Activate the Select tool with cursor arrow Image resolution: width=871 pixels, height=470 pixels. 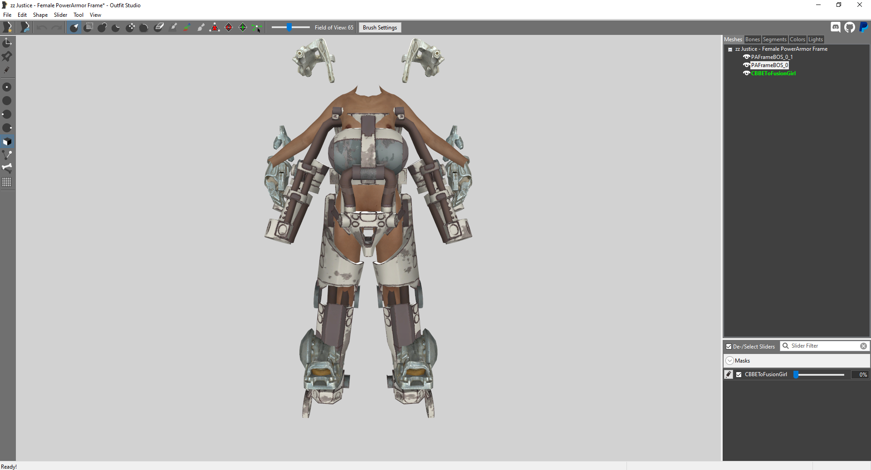tap(74, 28)
